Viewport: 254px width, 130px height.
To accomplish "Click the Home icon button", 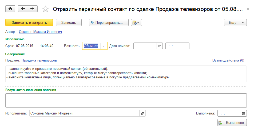I will click(x=10, y=9).
